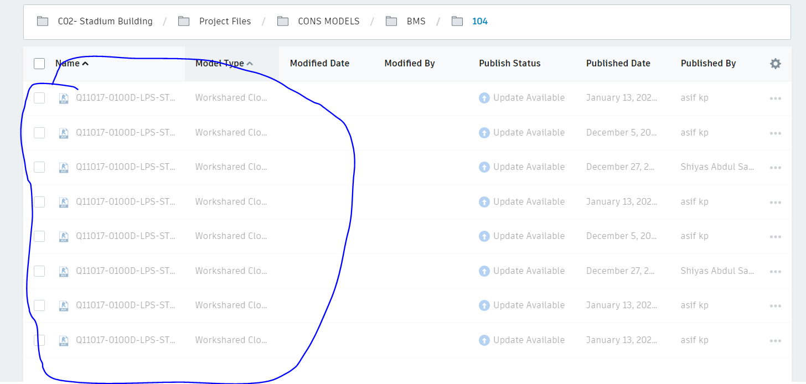Navigate to CONS MODELS breadcrumb

(329, 22)
